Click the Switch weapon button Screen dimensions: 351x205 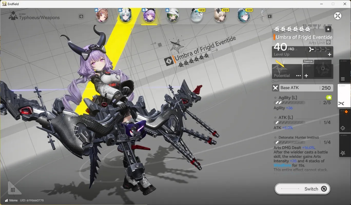pos(303,189)
